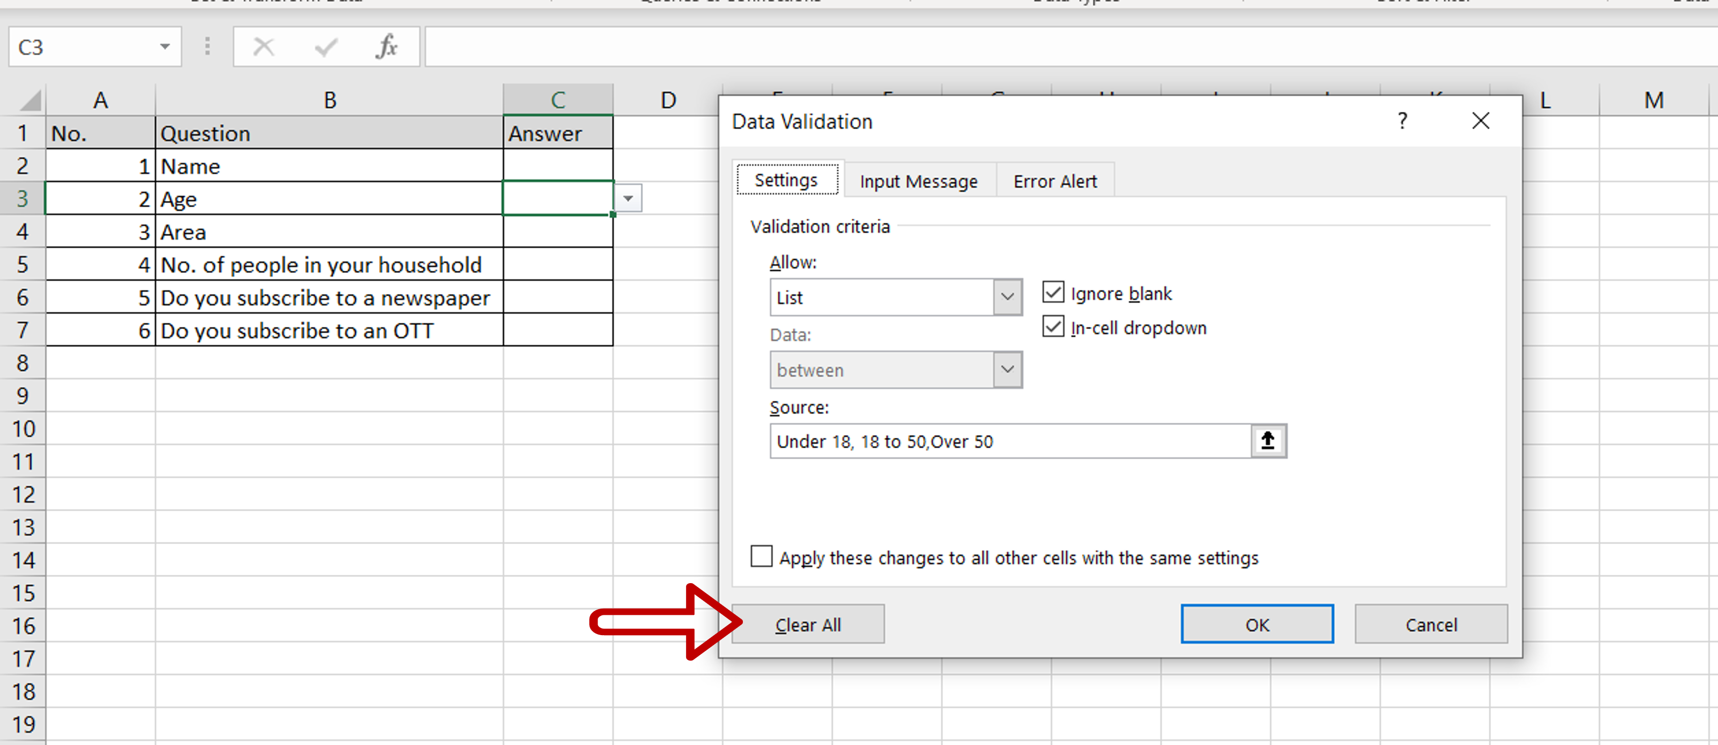Screen dimensions: 1718x745
Task: Toggle the In-cell dropdown checkbox
Action: click(x=1053, y=327)
